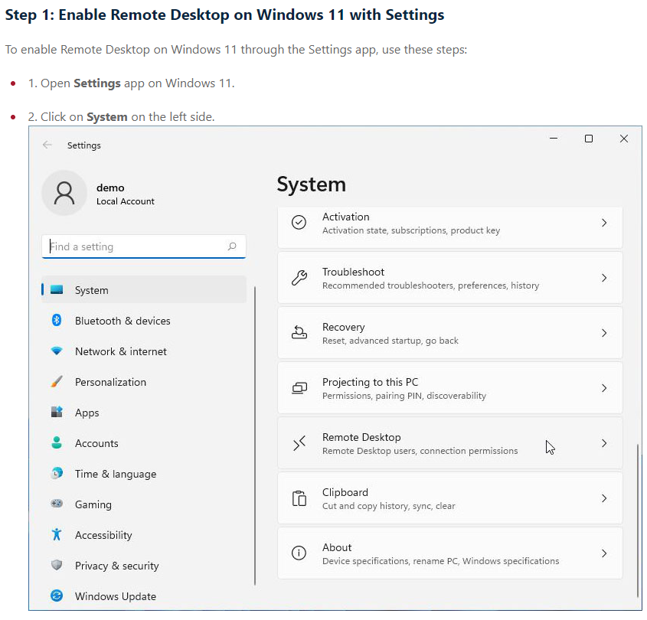Image resolution: width=647 pixels, height=620 pixels.
Task: Click the back arrow in Settings header
Action: click(47, 145)
